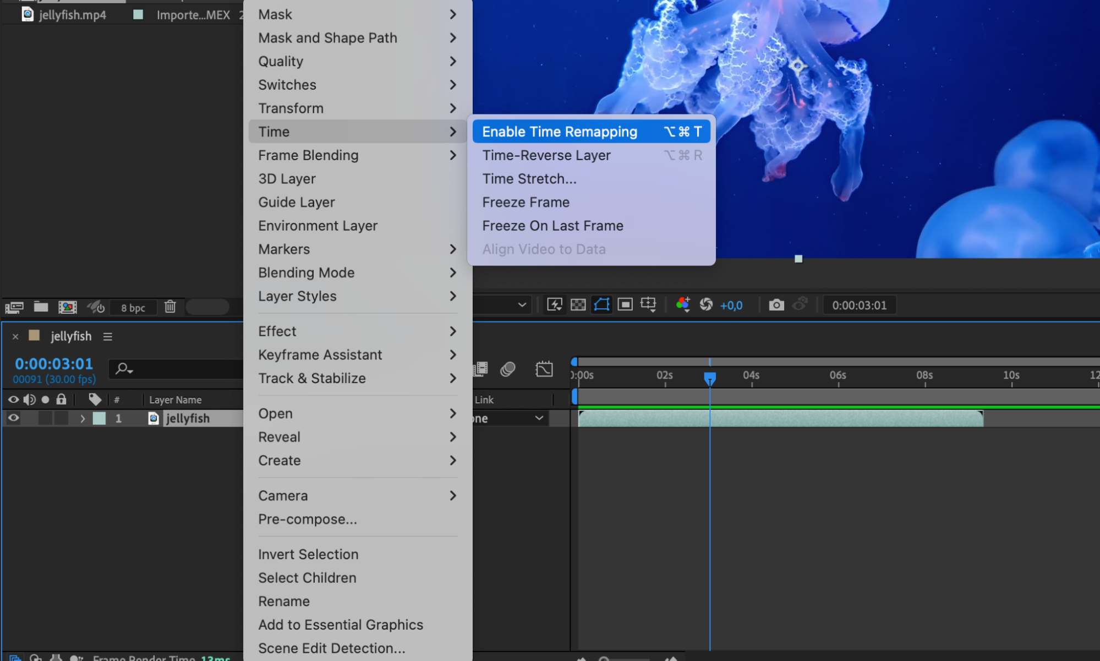
Task: Toggle mask and shape path visibility
Action: [601, 305]
